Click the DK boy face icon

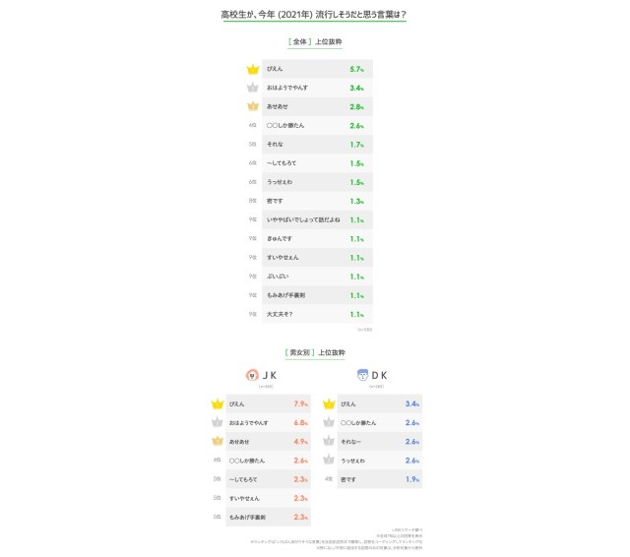(363, 375)
